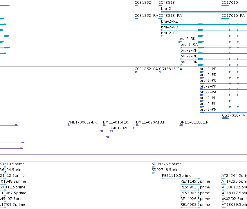The width and height of the screenshot is (247, 209).
Task: Select the bru-2 gene label
Action: tap(166, 9)
